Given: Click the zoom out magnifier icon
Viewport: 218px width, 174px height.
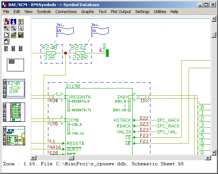Looking at the screenshot, I should (13, 28).
